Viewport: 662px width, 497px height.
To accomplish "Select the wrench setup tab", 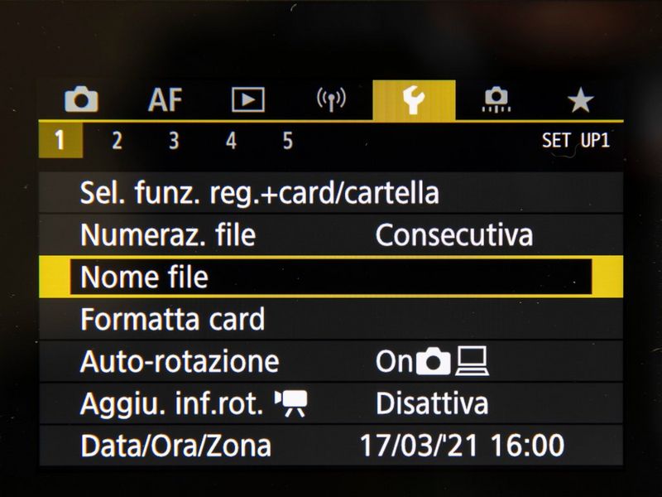I will [x=413, y=100].
